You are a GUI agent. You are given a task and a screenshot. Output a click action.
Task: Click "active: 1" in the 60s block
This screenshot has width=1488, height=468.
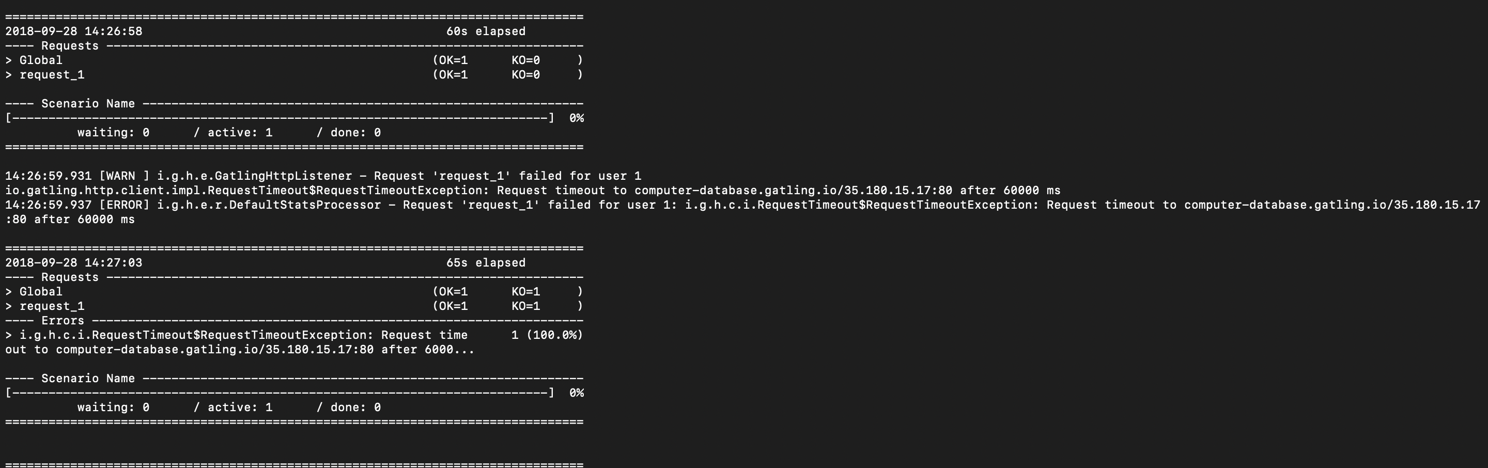pos(240,133)
